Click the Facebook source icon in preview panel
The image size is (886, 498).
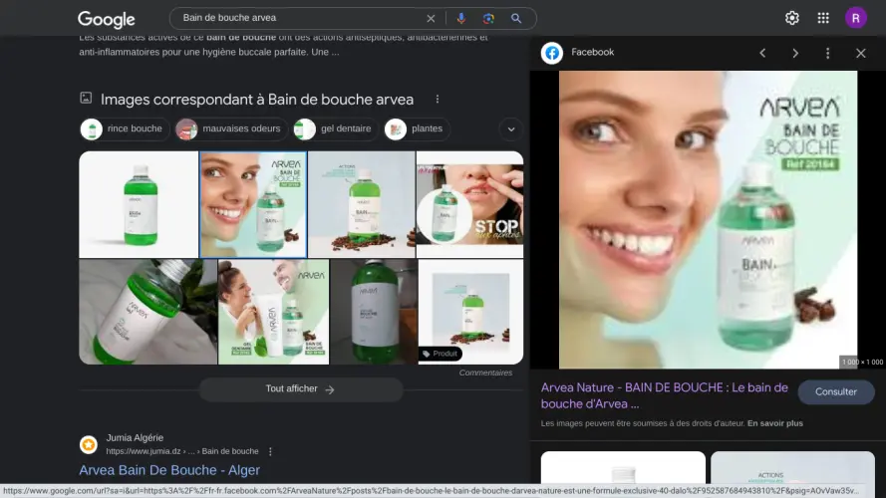552,53
